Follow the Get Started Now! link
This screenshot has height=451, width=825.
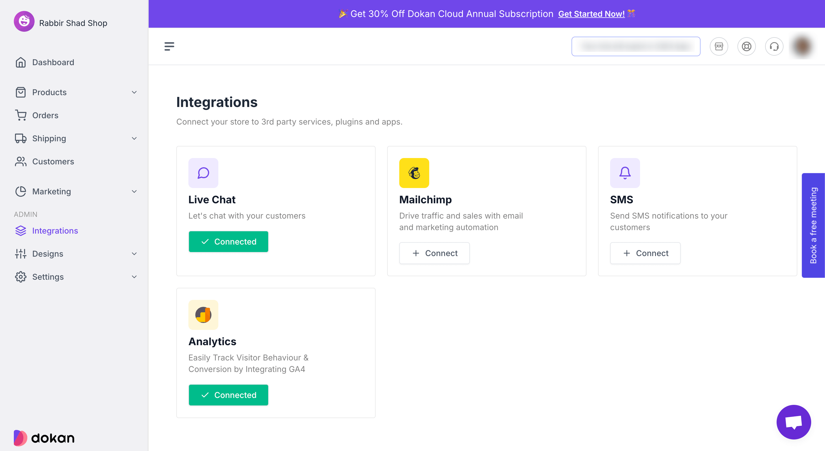[591, 14]
